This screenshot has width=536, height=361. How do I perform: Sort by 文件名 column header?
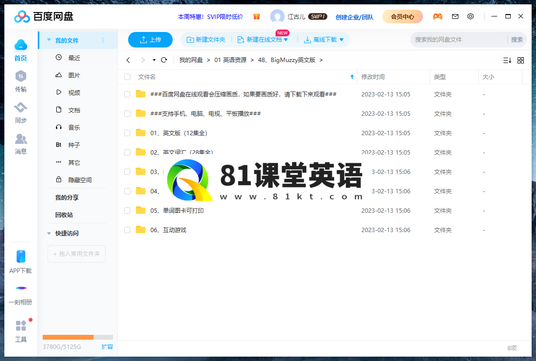click(x=147, y=77)
